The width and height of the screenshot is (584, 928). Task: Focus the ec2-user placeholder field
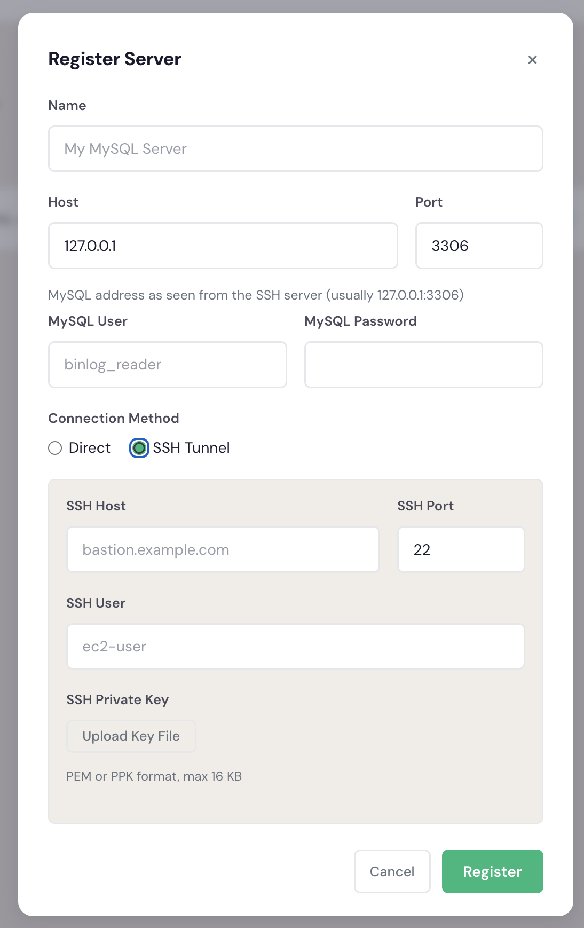295,646
